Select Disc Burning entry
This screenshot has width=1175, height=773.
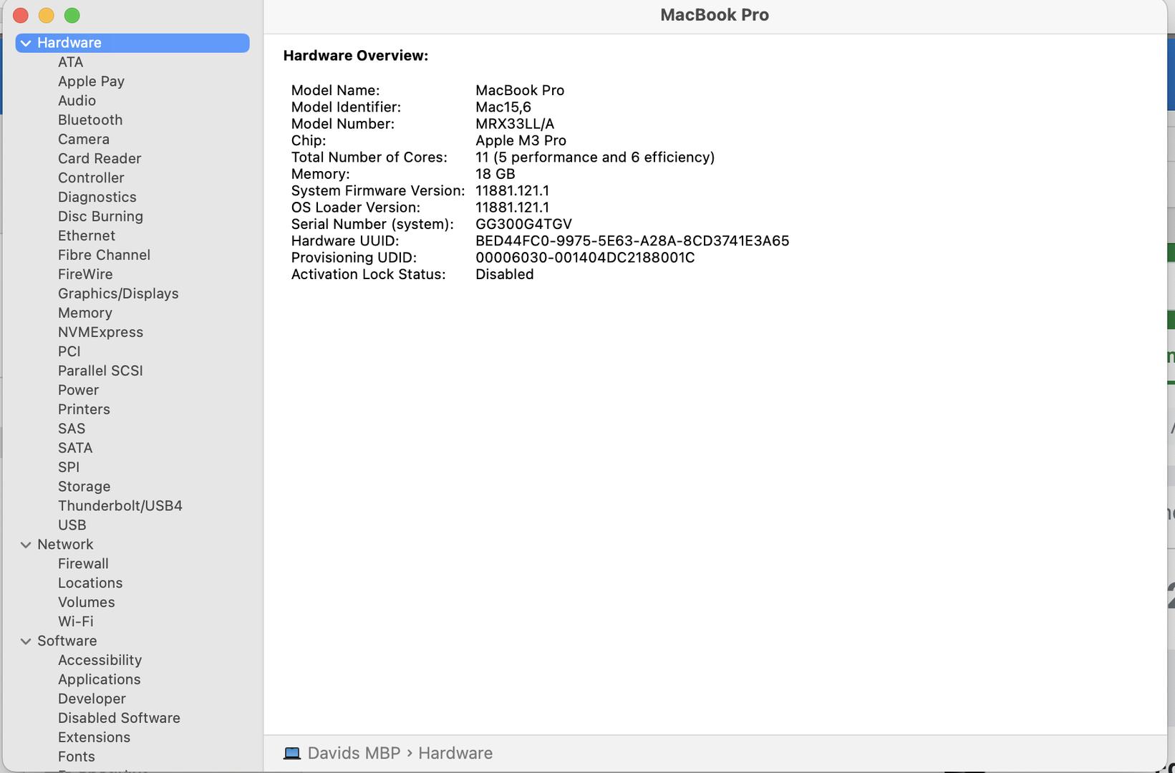[100, 217]
